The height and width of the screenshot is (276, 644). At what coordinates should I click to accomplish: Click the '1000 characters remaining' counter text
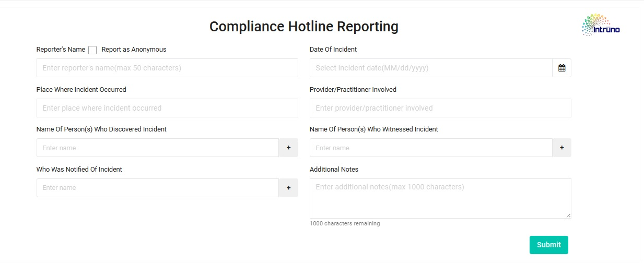(x=345, y=224)
